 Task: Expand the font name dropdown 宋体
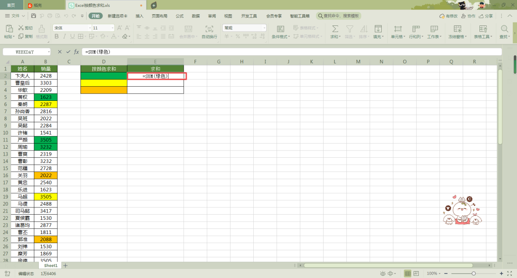(90, 28)
